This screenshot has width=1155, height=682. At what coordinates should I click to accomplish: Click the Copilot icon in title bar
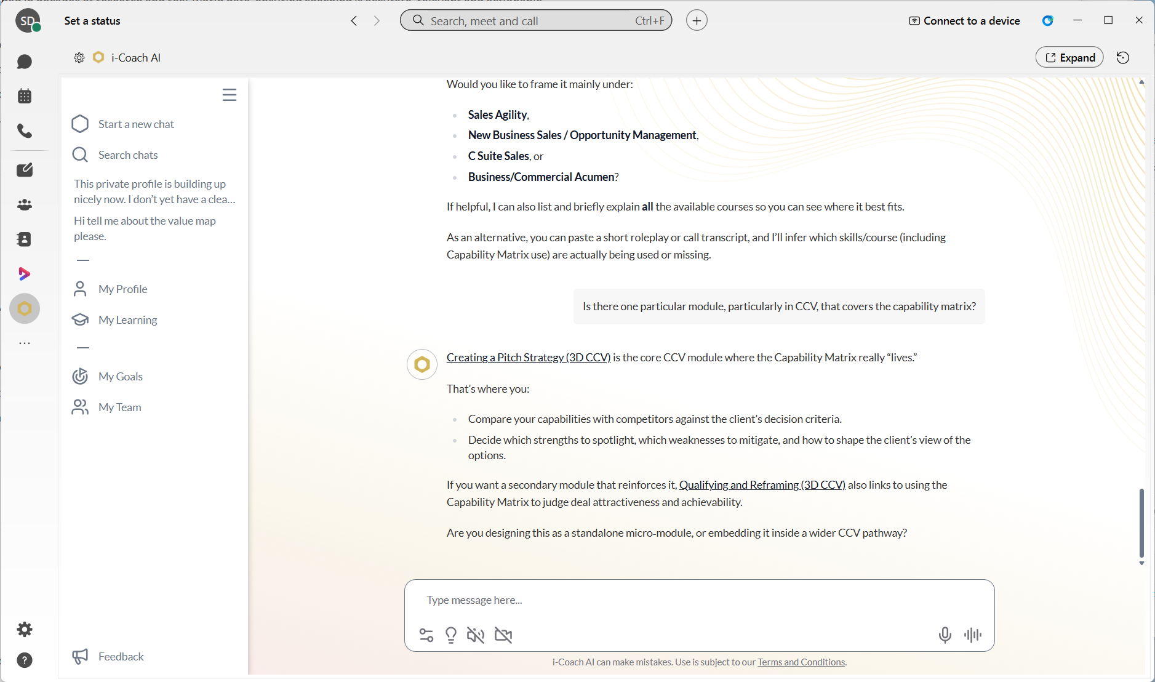point(1048,20)
